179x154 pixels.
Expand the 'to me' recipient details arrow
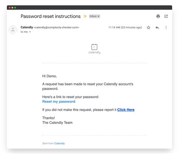coord(30,32)
